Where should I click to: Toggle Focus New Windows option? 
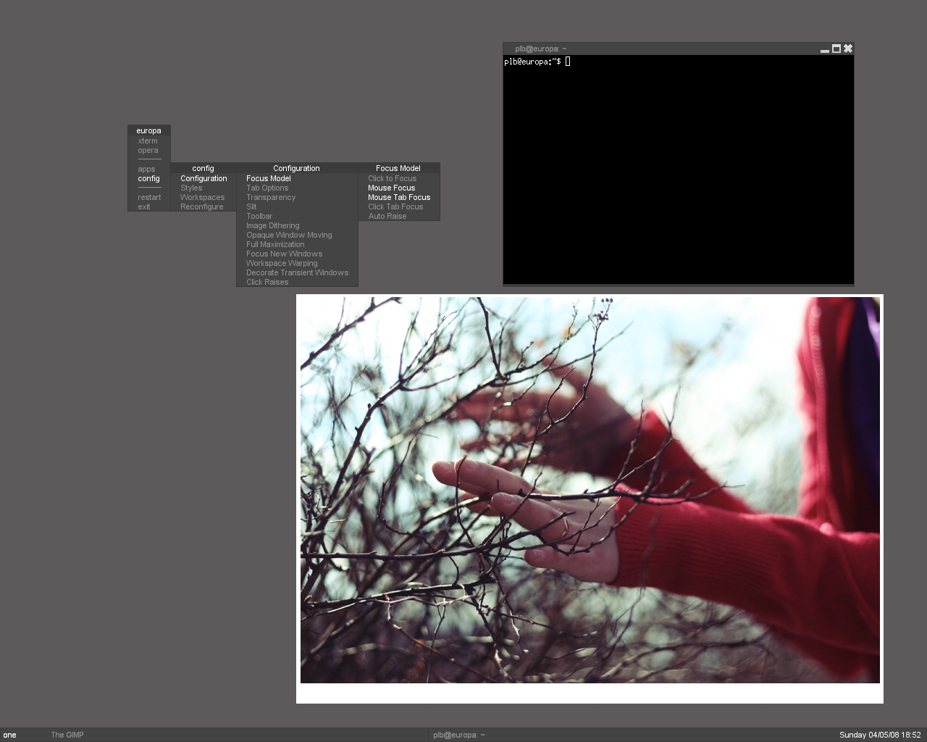click(297, 254)
